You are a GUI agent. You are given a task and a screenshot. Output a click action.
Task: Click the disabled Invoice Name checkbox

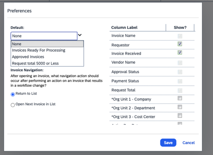[x=180, y=36]
